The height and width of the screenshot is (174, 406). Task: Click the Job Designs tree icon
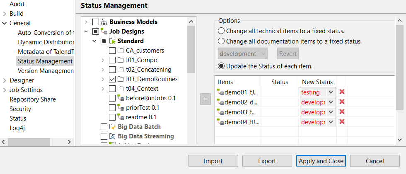[x=104, y=31]
